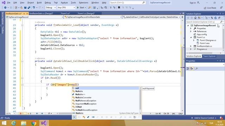Screen dimensions: 225x126
Task: Click the previous issue arrow in the editor status strip
Action: tap(37, 113)
